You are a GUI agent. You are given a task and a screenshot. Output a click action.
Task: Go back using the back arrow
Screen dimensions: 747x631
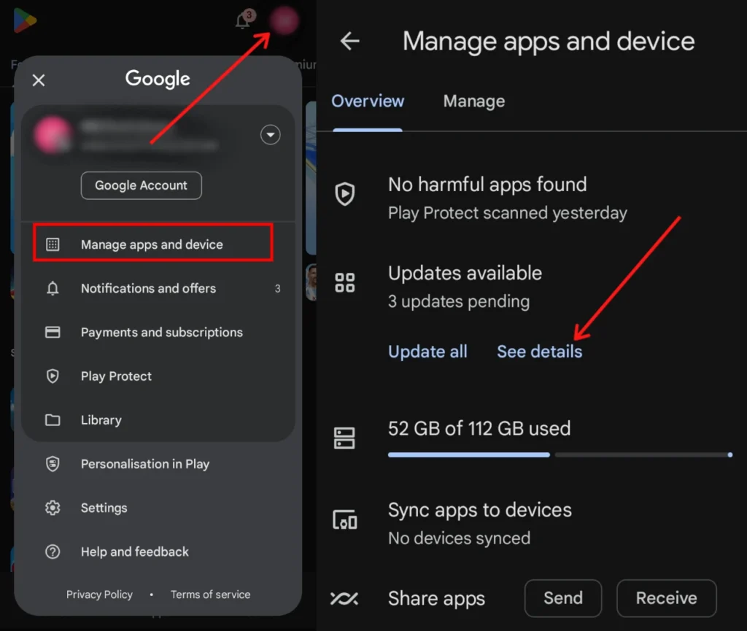(x=350, y=42)
